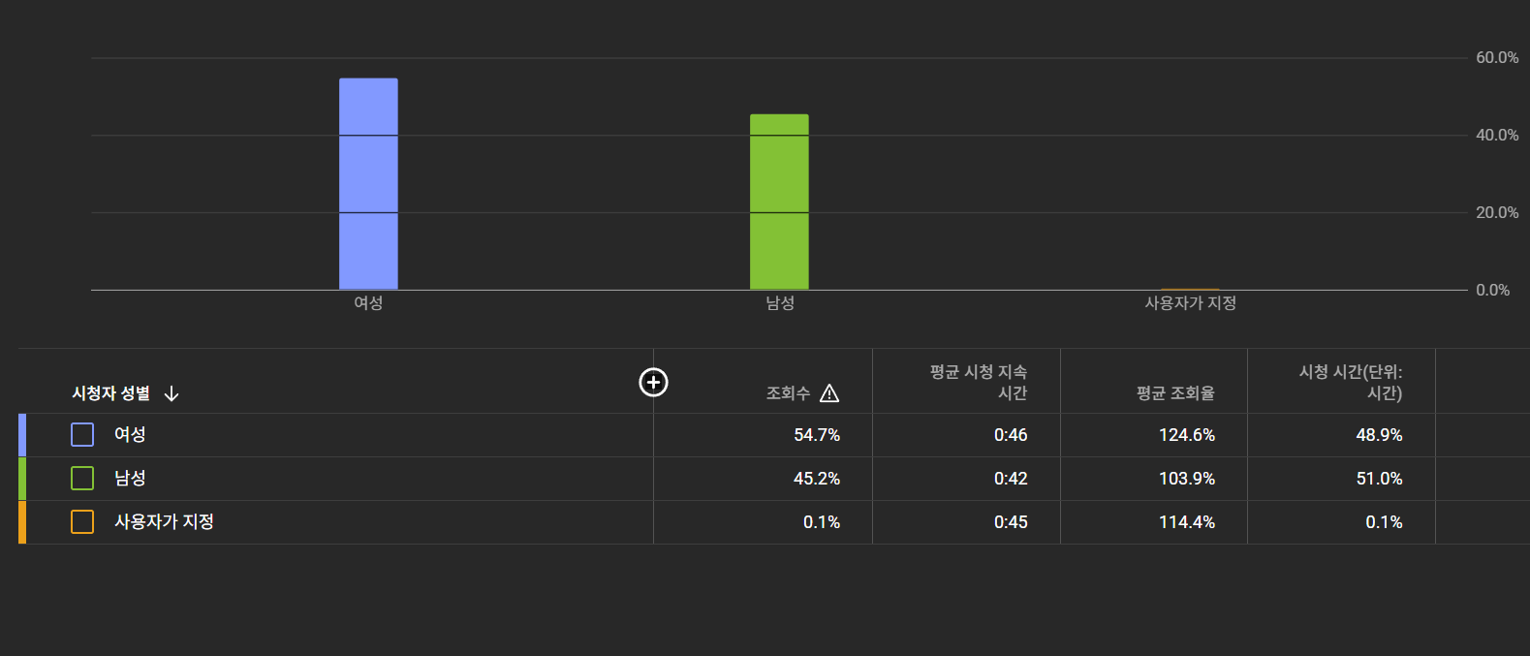The width and height of the screenshot is (1530, 656).
Task: Click the 사용자가 지정 axis label
Action: [x=1190, y=303]
